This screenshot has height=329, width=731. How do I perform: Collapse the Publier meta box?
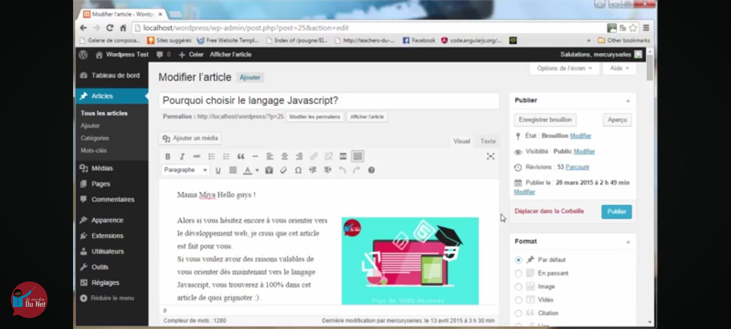(628, 101)
